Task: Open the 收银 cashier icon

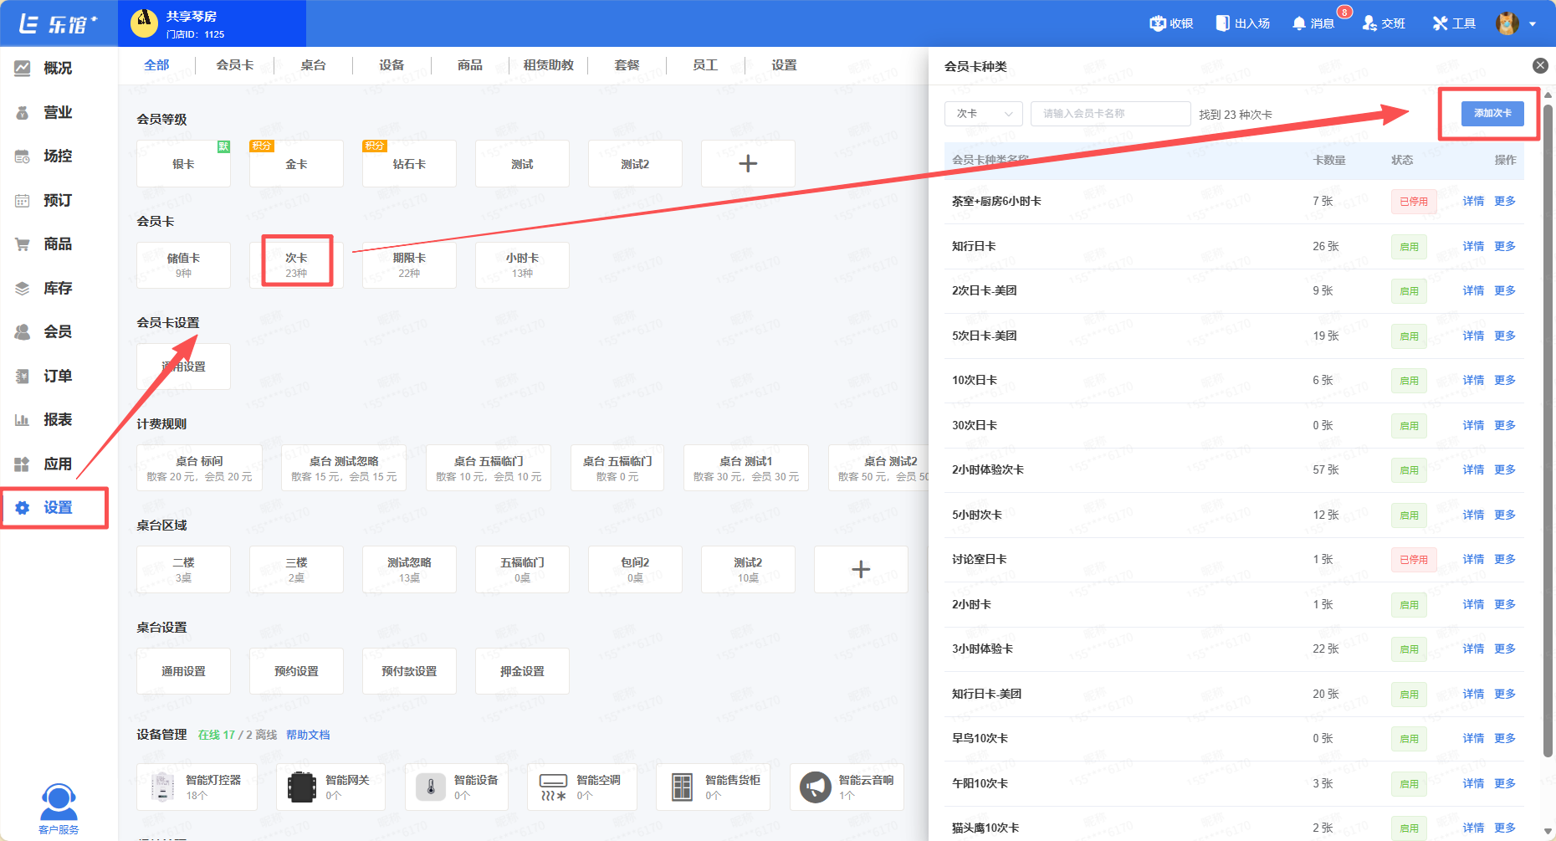Action: [1158, 23]
